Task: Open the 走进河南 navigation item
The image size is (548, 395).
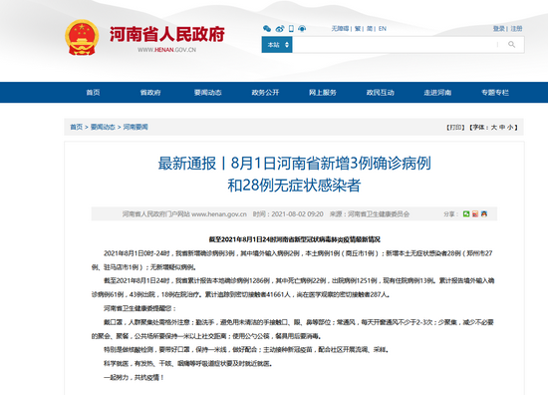Action: tap(437, 93)
